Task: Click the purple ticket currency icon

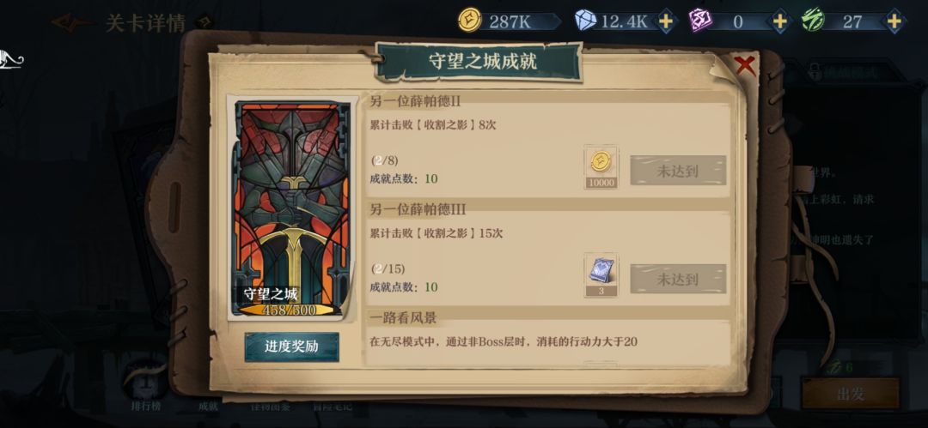Action: (x=700, y=21)
